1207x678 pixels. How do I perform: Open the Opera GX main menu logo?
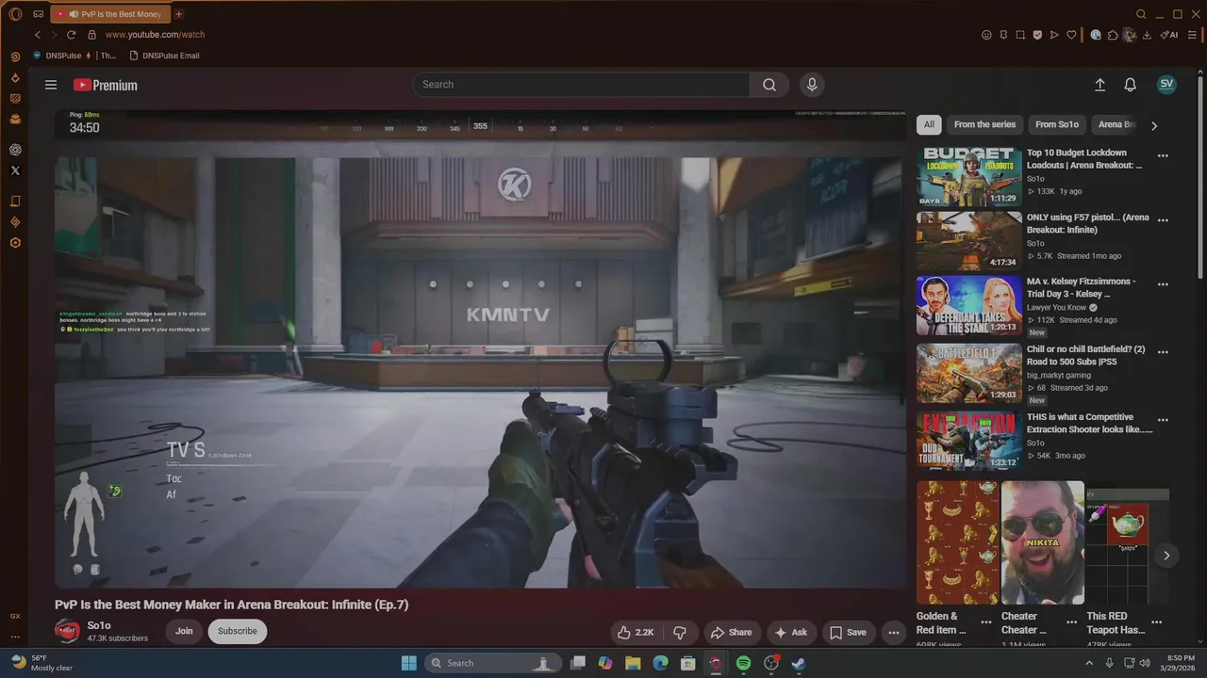tap(15, 14)
